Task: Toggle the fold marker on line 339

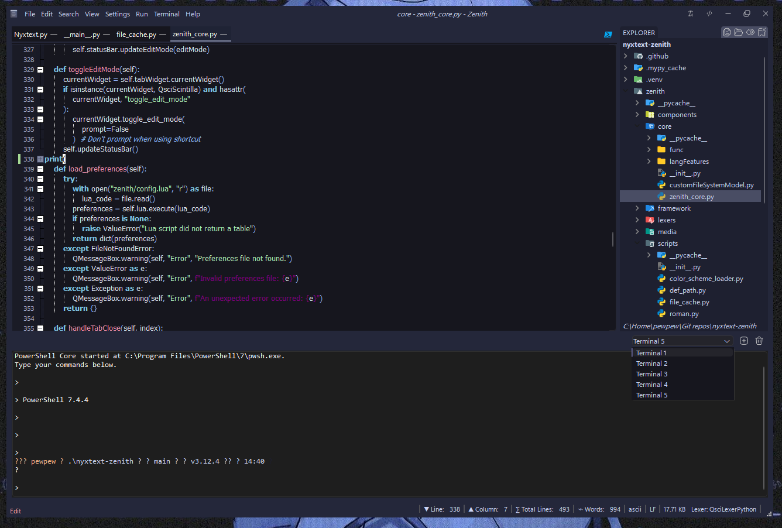Action: point(40,169)
